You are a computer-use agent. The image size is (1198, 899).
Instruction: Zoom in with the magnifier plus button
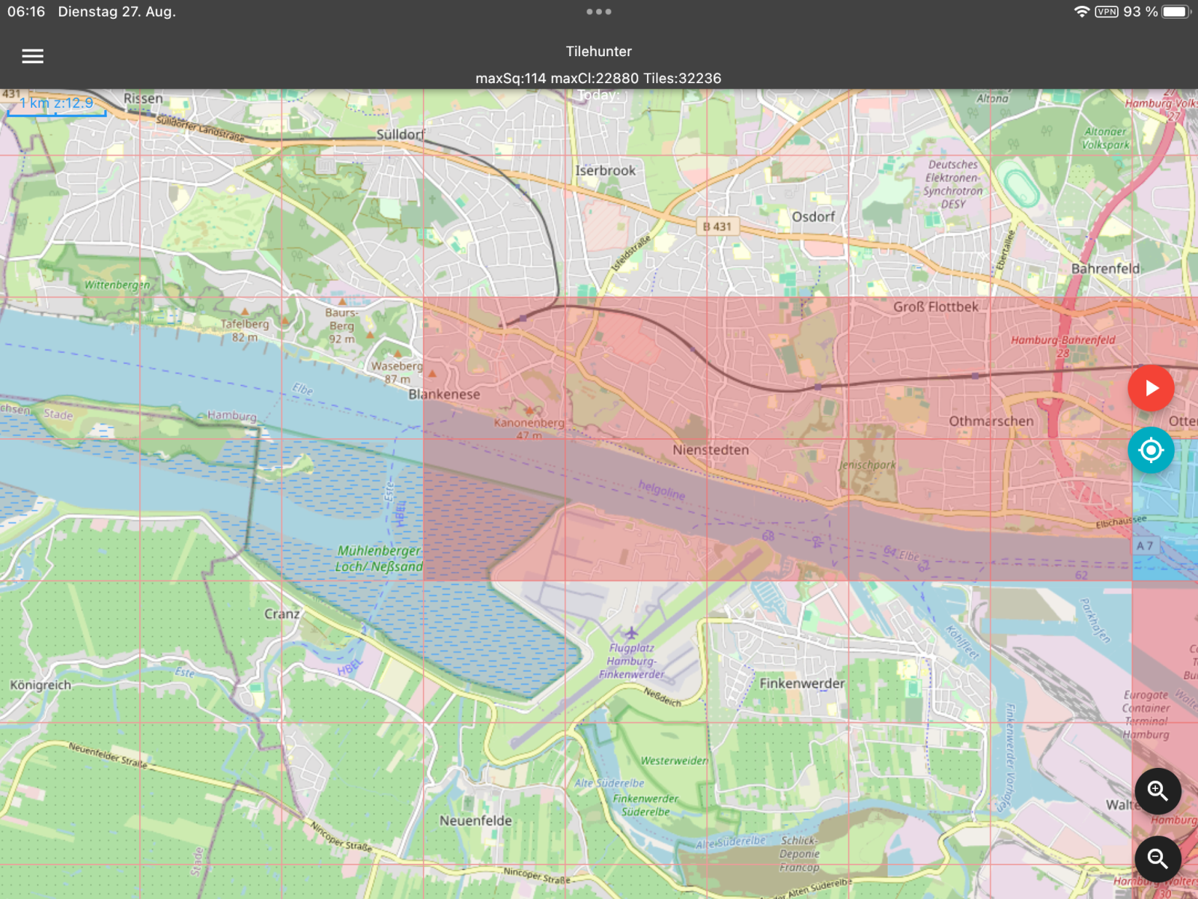coord(1158,791)
